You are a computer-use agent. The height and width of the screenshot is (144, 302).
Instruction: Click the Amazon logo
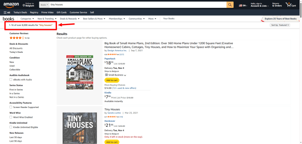tap(11, 5)
